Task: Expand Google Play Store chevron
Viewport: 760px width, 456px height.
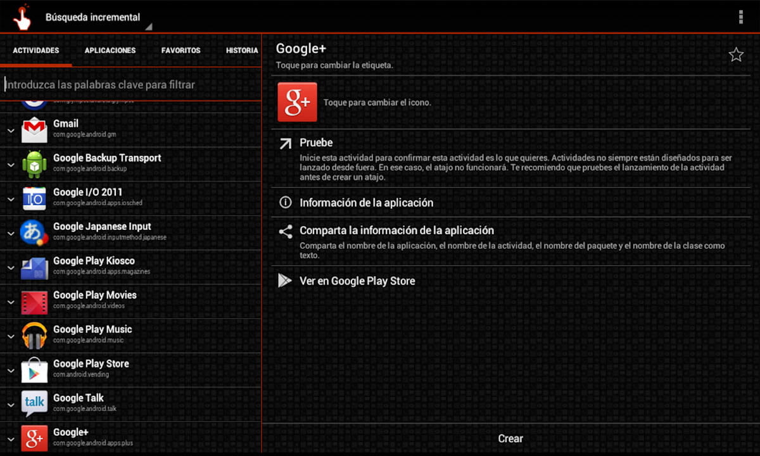Action: [10, 370]
